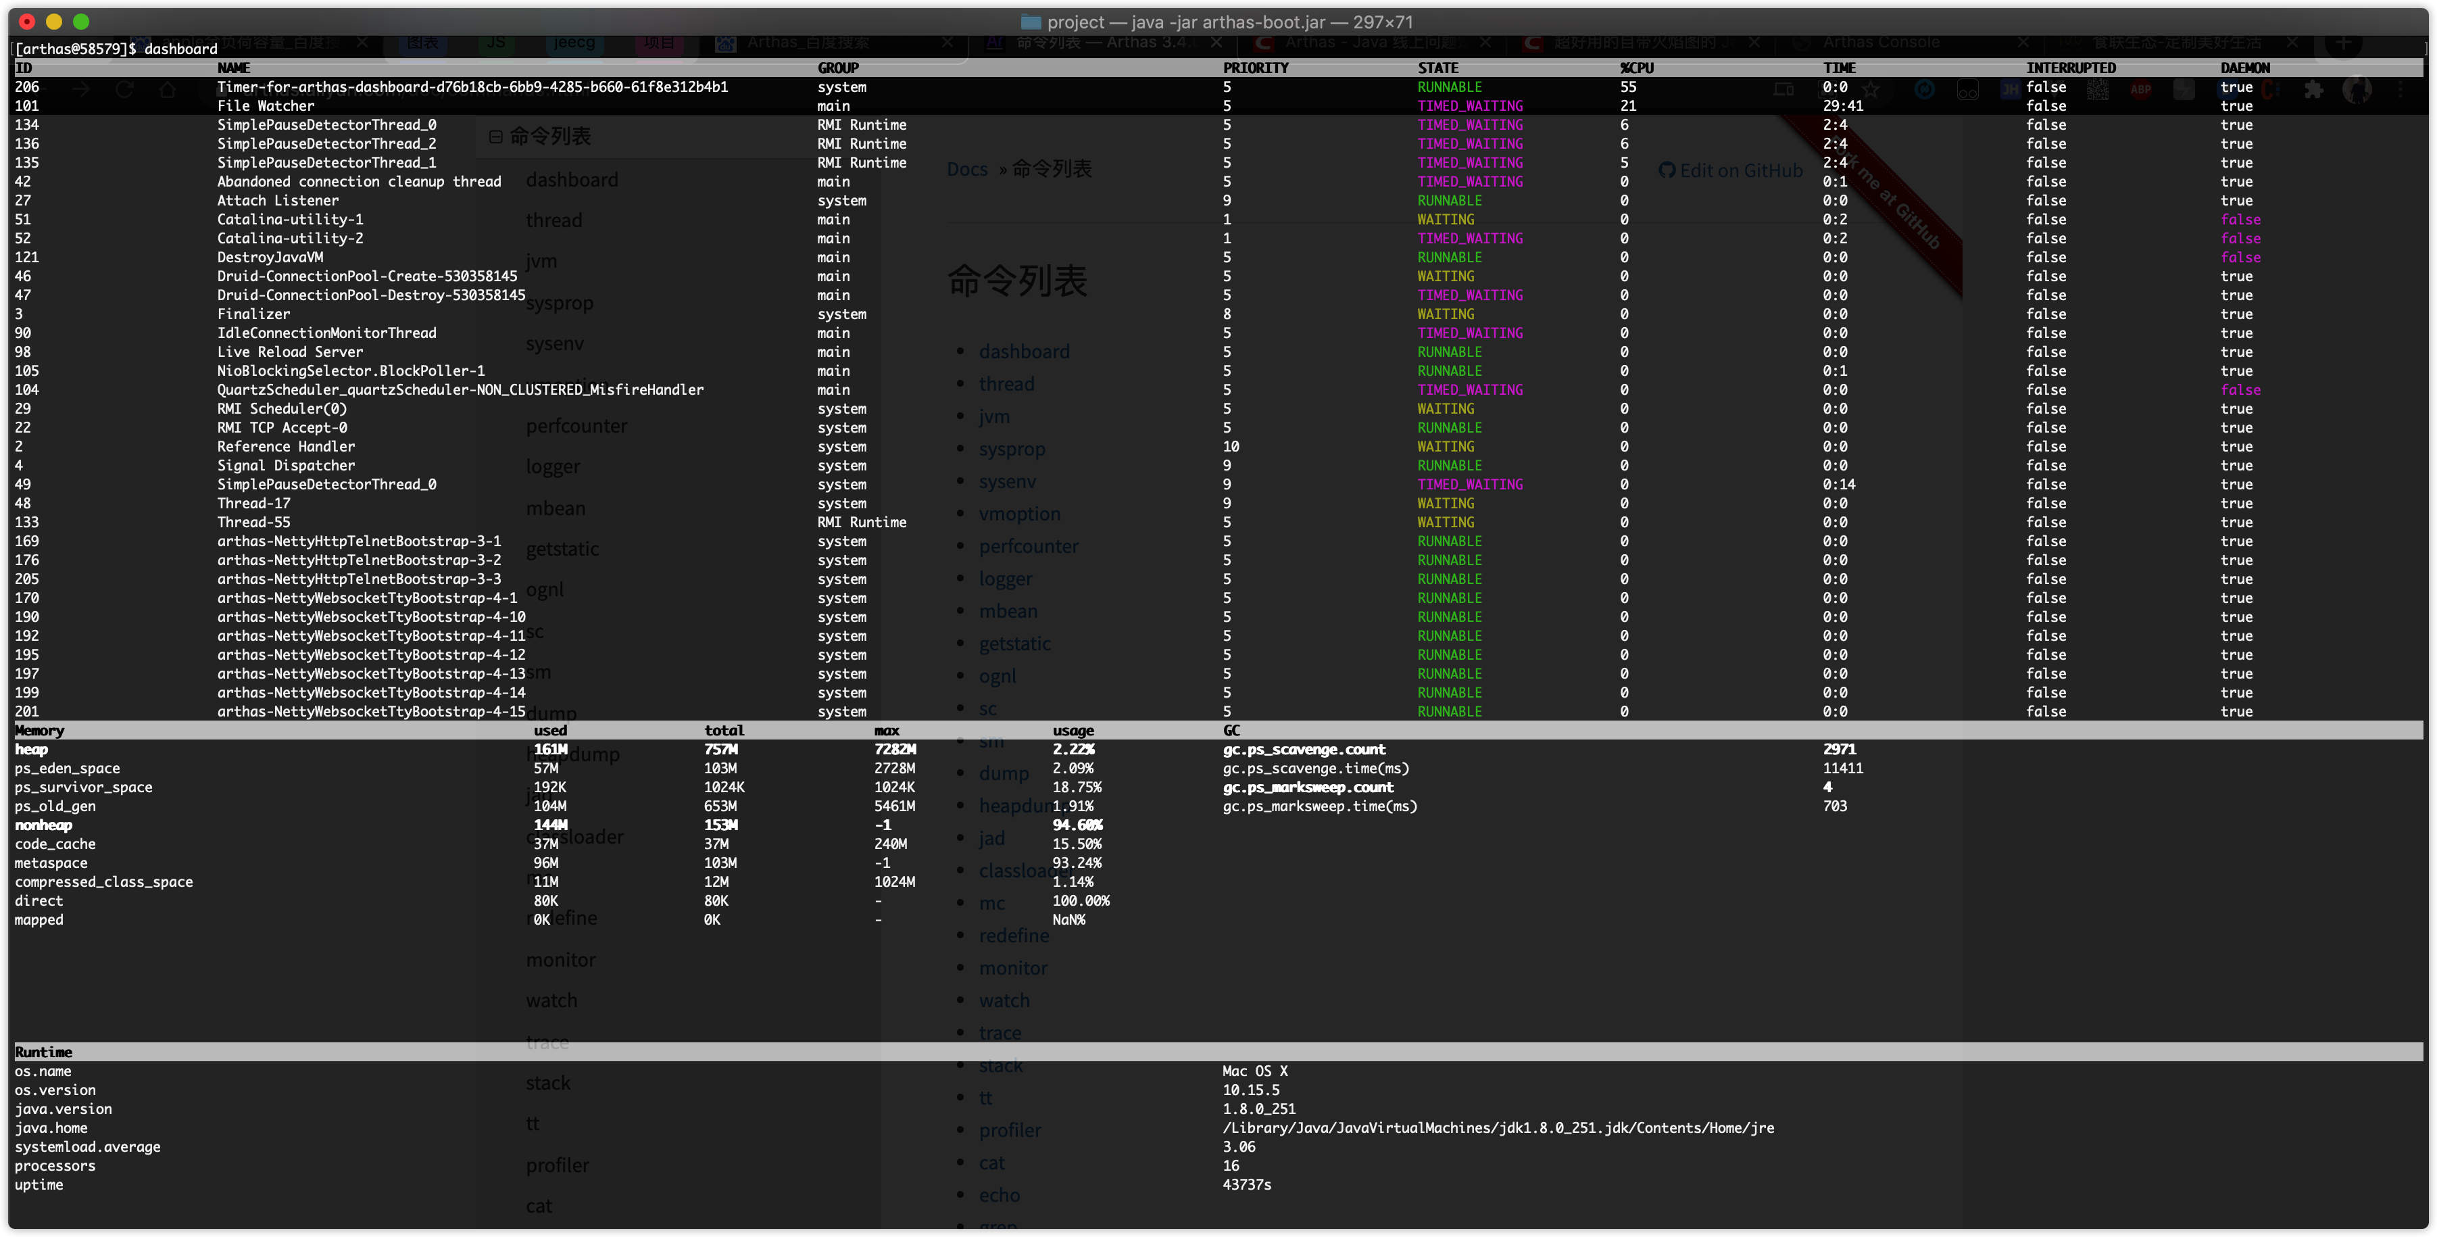Image resolution: width=2437 pixels, height=1237 pixels.
Task: Click the browser reload icon
Action: pyautogui.click(x=124, y=89)
